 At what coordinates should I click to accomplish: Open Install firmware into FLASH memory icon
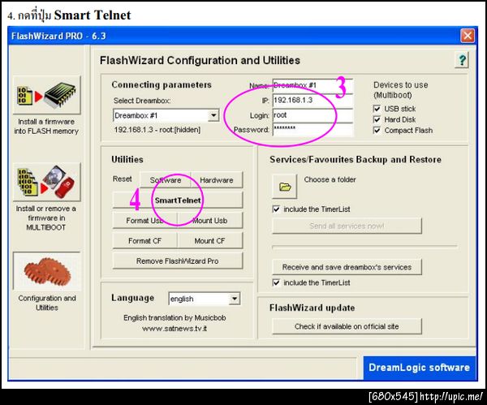47,95
